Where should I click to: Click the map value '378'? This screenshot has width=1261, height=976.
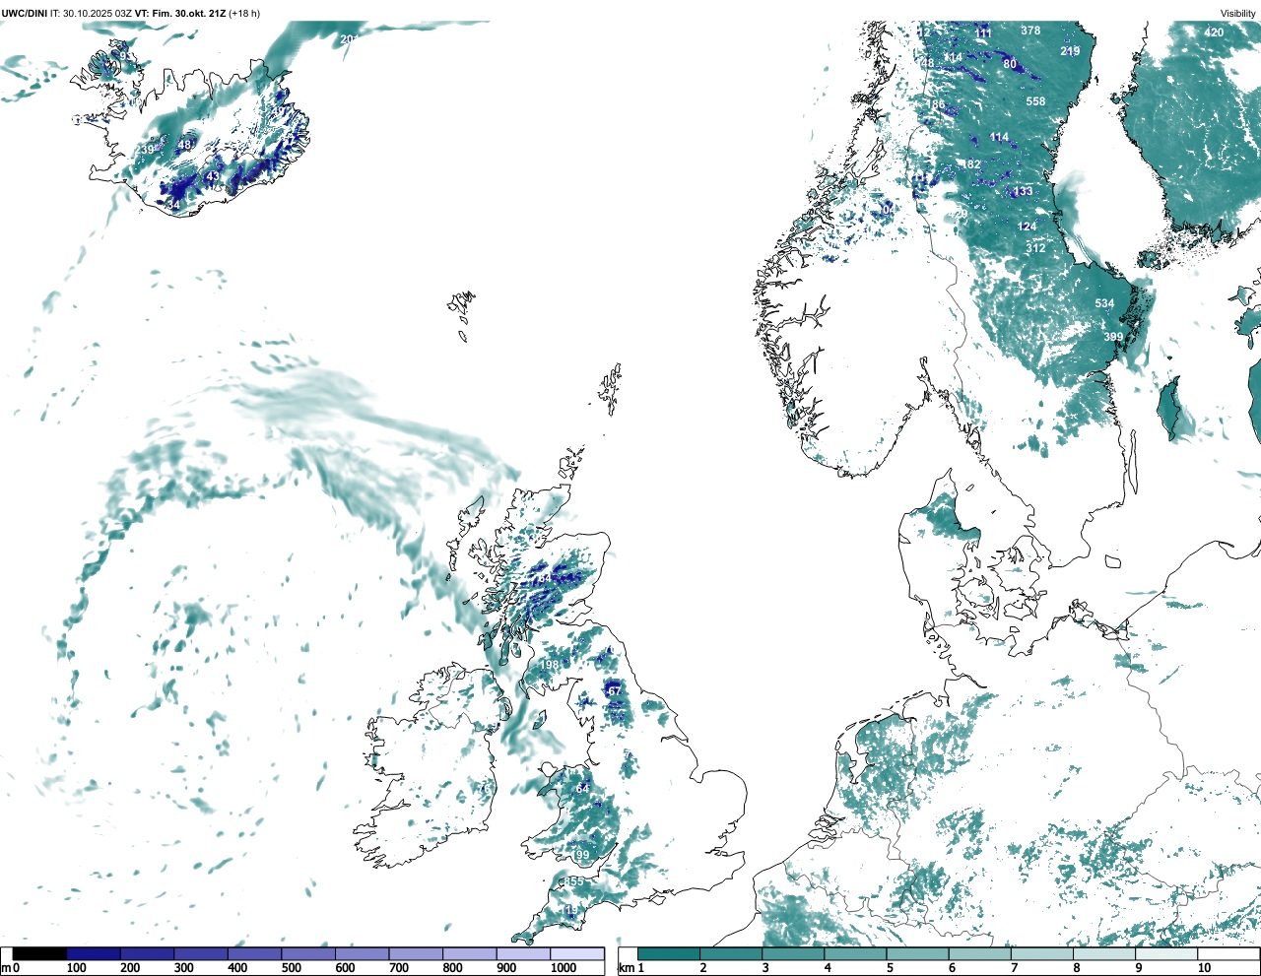[x=1030, y=31]
